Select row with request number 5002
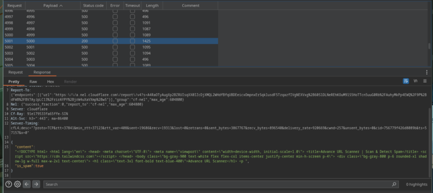 tap(111, 47)
